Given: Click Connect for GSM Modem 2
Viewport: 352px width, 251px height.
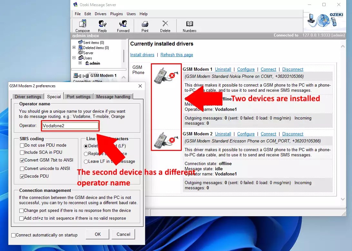Looking at the screenshot, I should [268, 134].
